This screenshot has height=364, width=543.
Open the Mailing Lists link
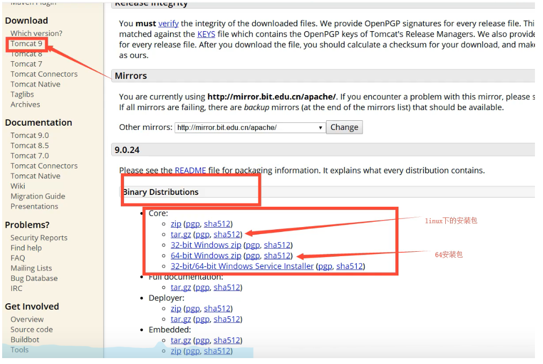[31, 268]
